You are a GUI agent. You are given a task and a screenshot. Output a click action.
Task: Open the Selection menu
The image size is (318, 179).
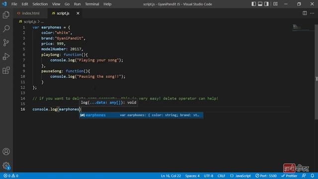pos(40,4)
